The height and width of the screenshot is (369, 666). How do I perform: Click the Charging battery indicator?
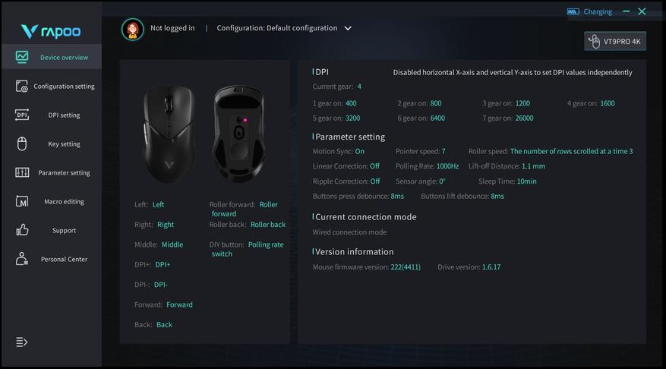(x=589, y=11)
